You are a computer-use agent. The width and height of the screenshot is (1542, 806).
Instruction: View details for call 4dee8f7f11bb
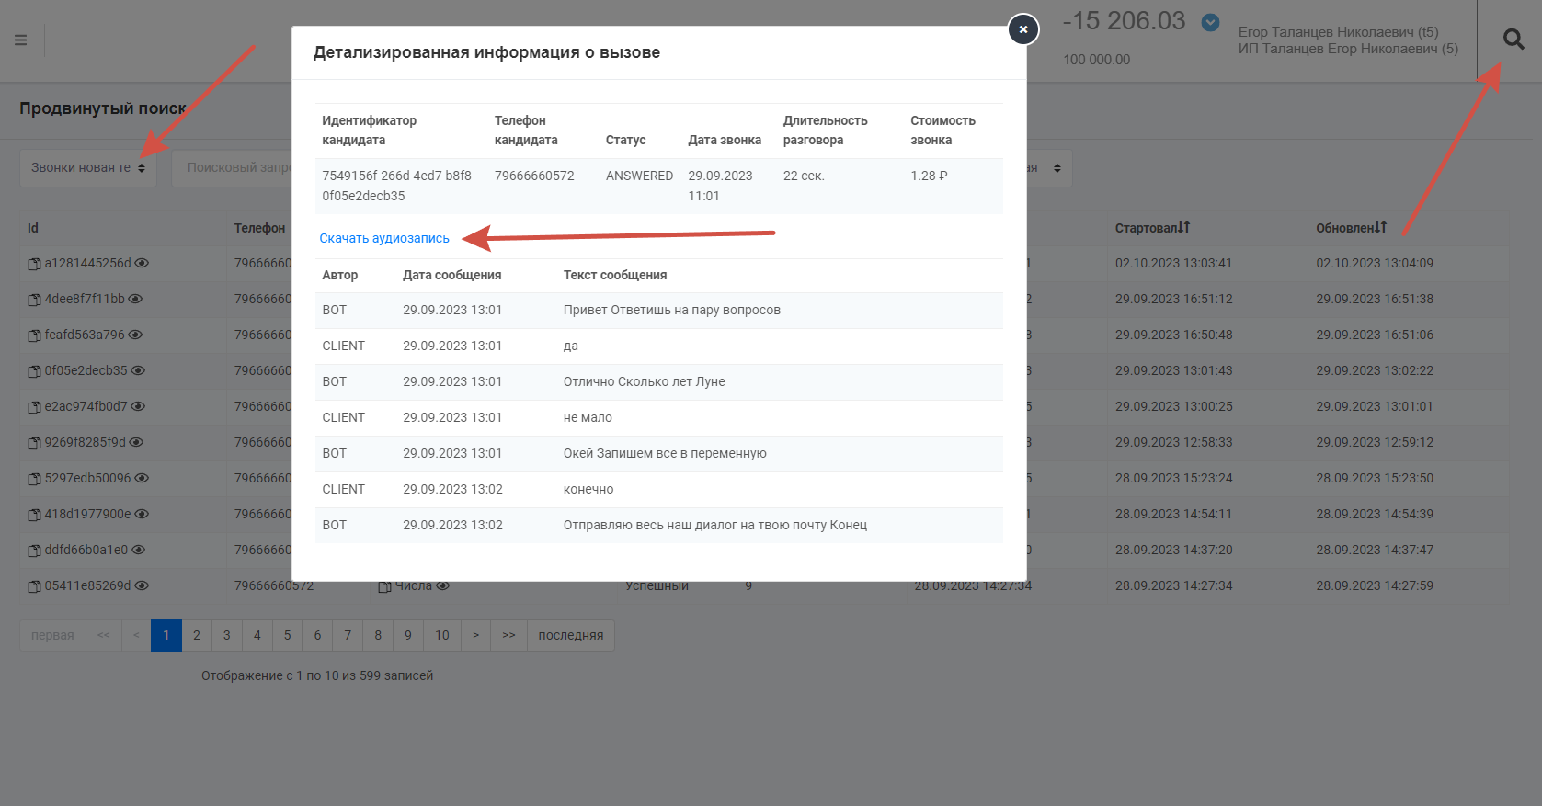tap(135, 299)
